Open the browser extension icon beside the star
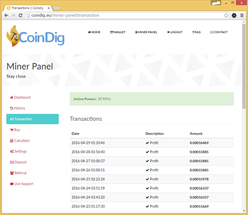 [x=234, y=15]
